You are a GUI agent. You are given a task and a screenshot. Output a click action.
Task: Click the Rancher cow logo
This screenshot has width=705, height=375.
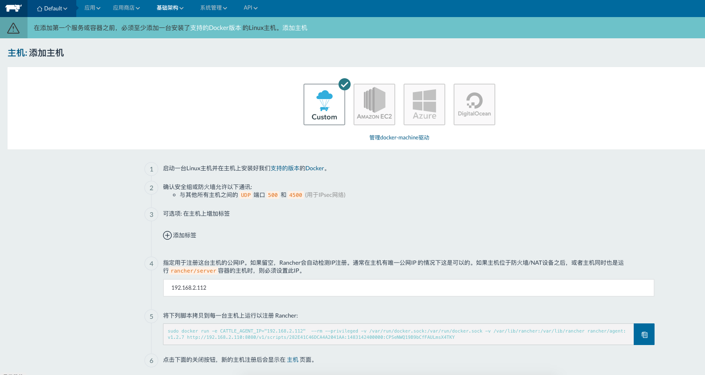click(x=13, y=8)
